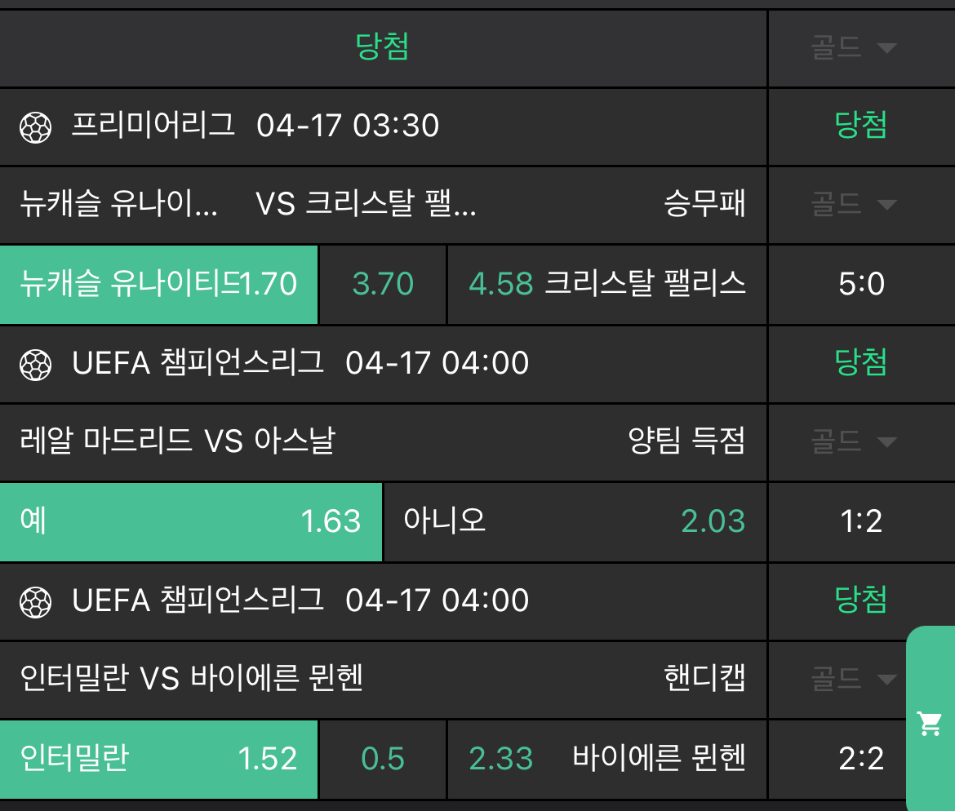Expand 골드 dropdown in 핸디캡 row
955x811 pixels.
tap(854, 678)
